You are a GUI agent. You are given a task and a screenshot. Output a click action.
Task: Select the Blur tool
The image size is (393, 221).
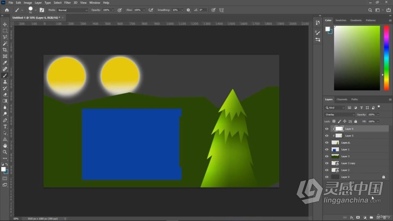[x=5, y=108]
